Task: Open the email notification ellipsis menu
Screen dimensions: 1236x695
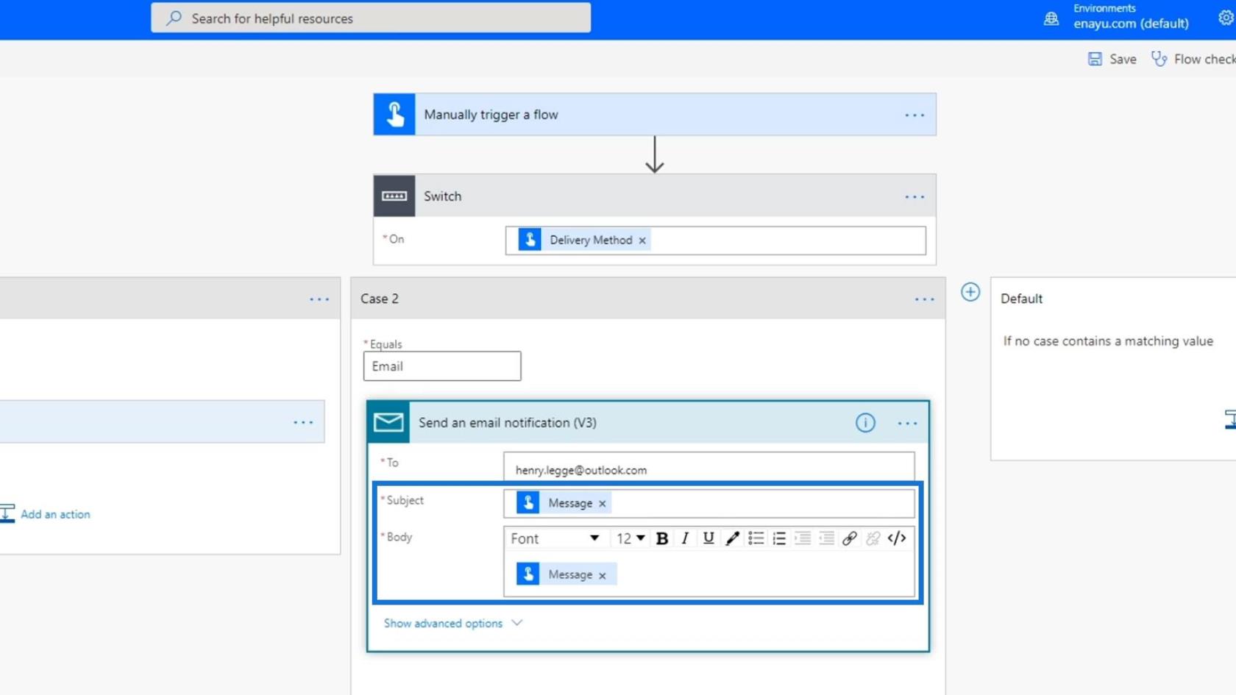Action: (x=908, y=424)
